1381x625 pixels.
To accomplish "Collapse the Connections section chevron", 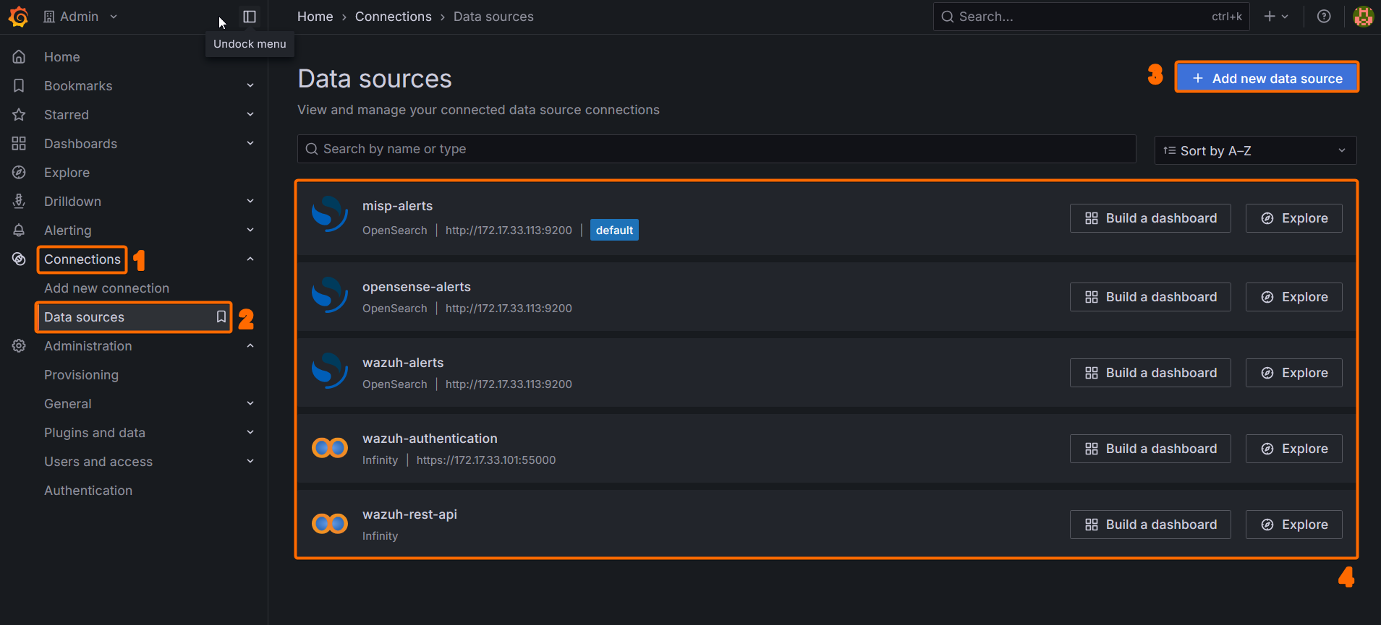I will pyautogui.click(x=250, y=259).
